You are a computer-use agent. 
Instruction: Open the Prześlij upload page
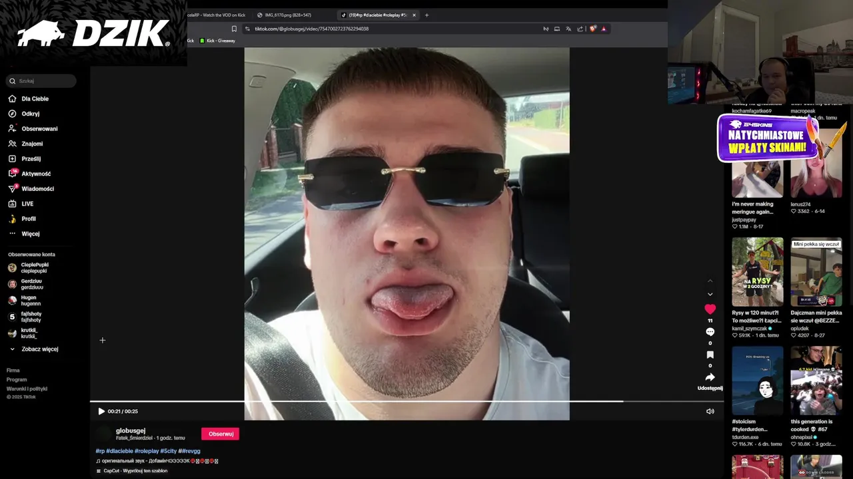tap(31, 159)
